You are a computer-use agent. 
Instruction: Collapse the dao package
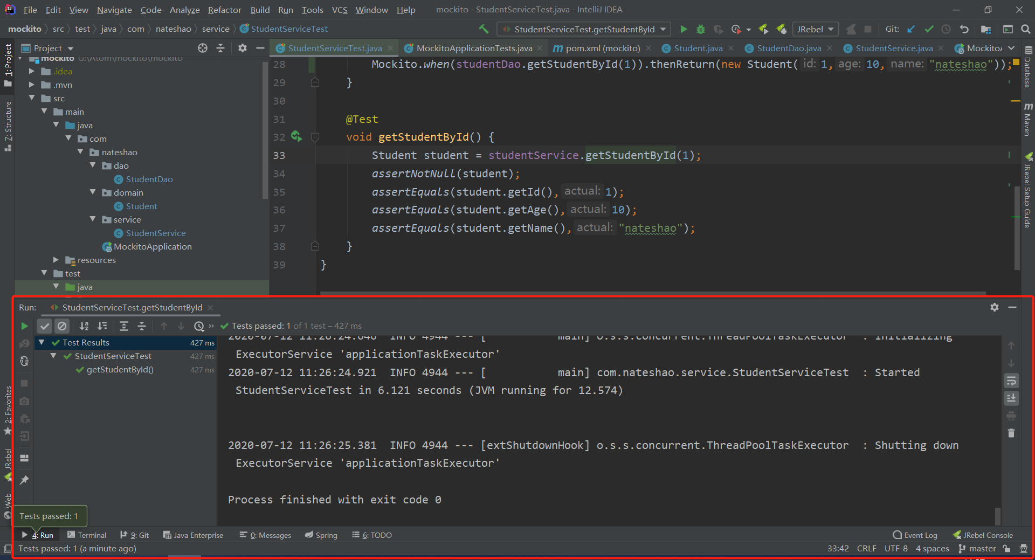93,165
